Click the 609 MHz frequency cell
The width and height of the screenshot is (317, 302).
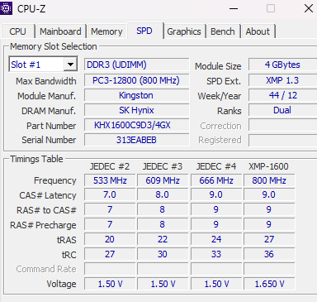click(x=163, y=180)
